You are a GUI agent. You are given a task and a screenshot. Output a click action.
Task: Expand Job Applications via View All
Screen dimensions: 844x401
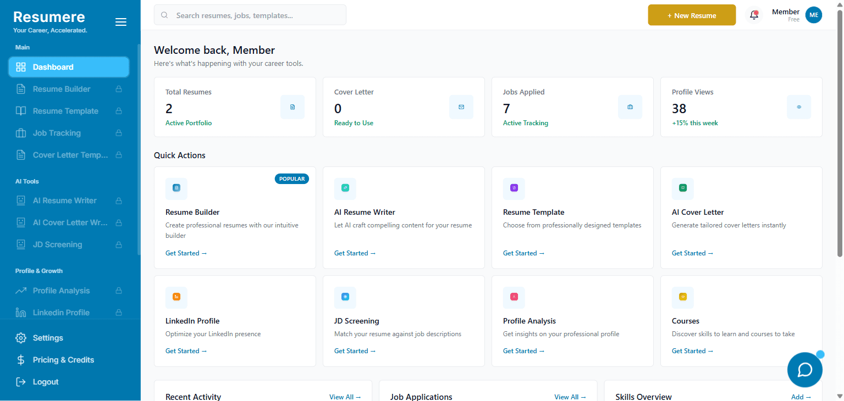click(x=570, y=397)
